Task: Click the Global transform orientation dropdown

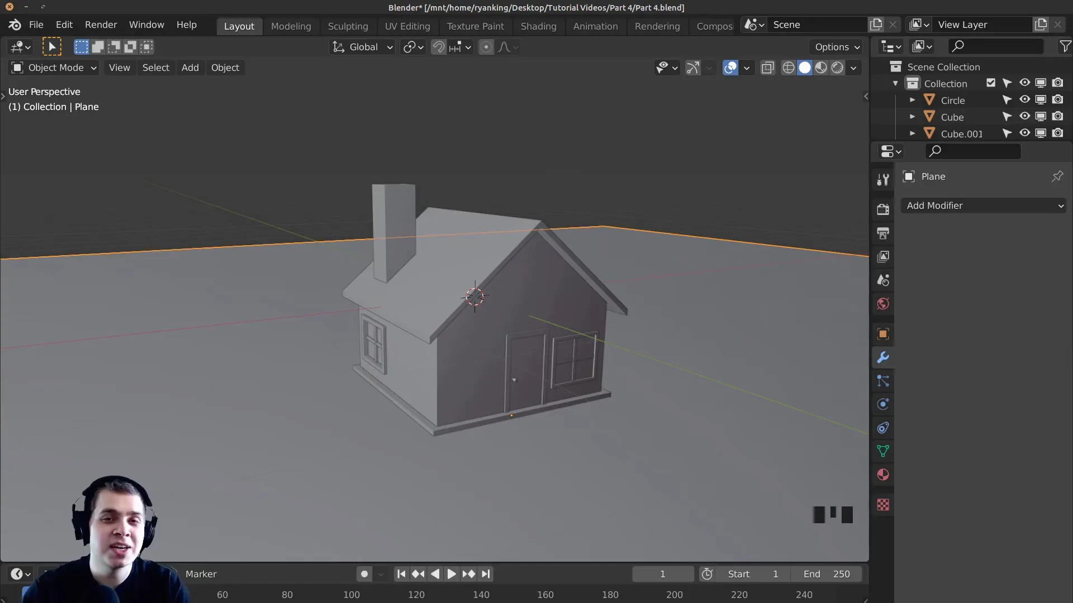Action: pyautogui.click(x=361, y=46)
